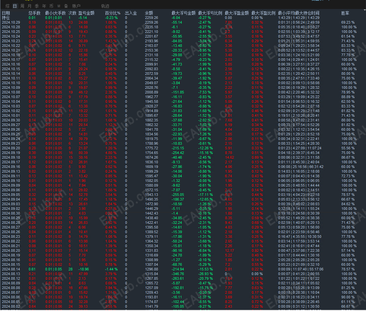Click the 次数 column header
This screenshot has height=311, width=366.
[72, 13]
